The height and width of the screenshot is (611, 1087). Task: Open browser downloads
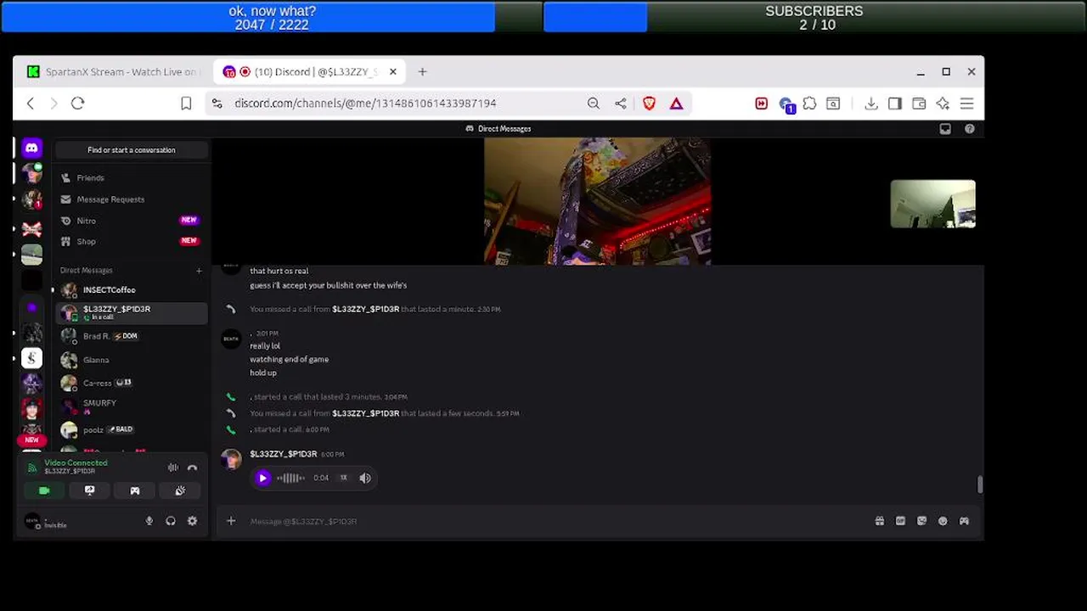[871, 104]
